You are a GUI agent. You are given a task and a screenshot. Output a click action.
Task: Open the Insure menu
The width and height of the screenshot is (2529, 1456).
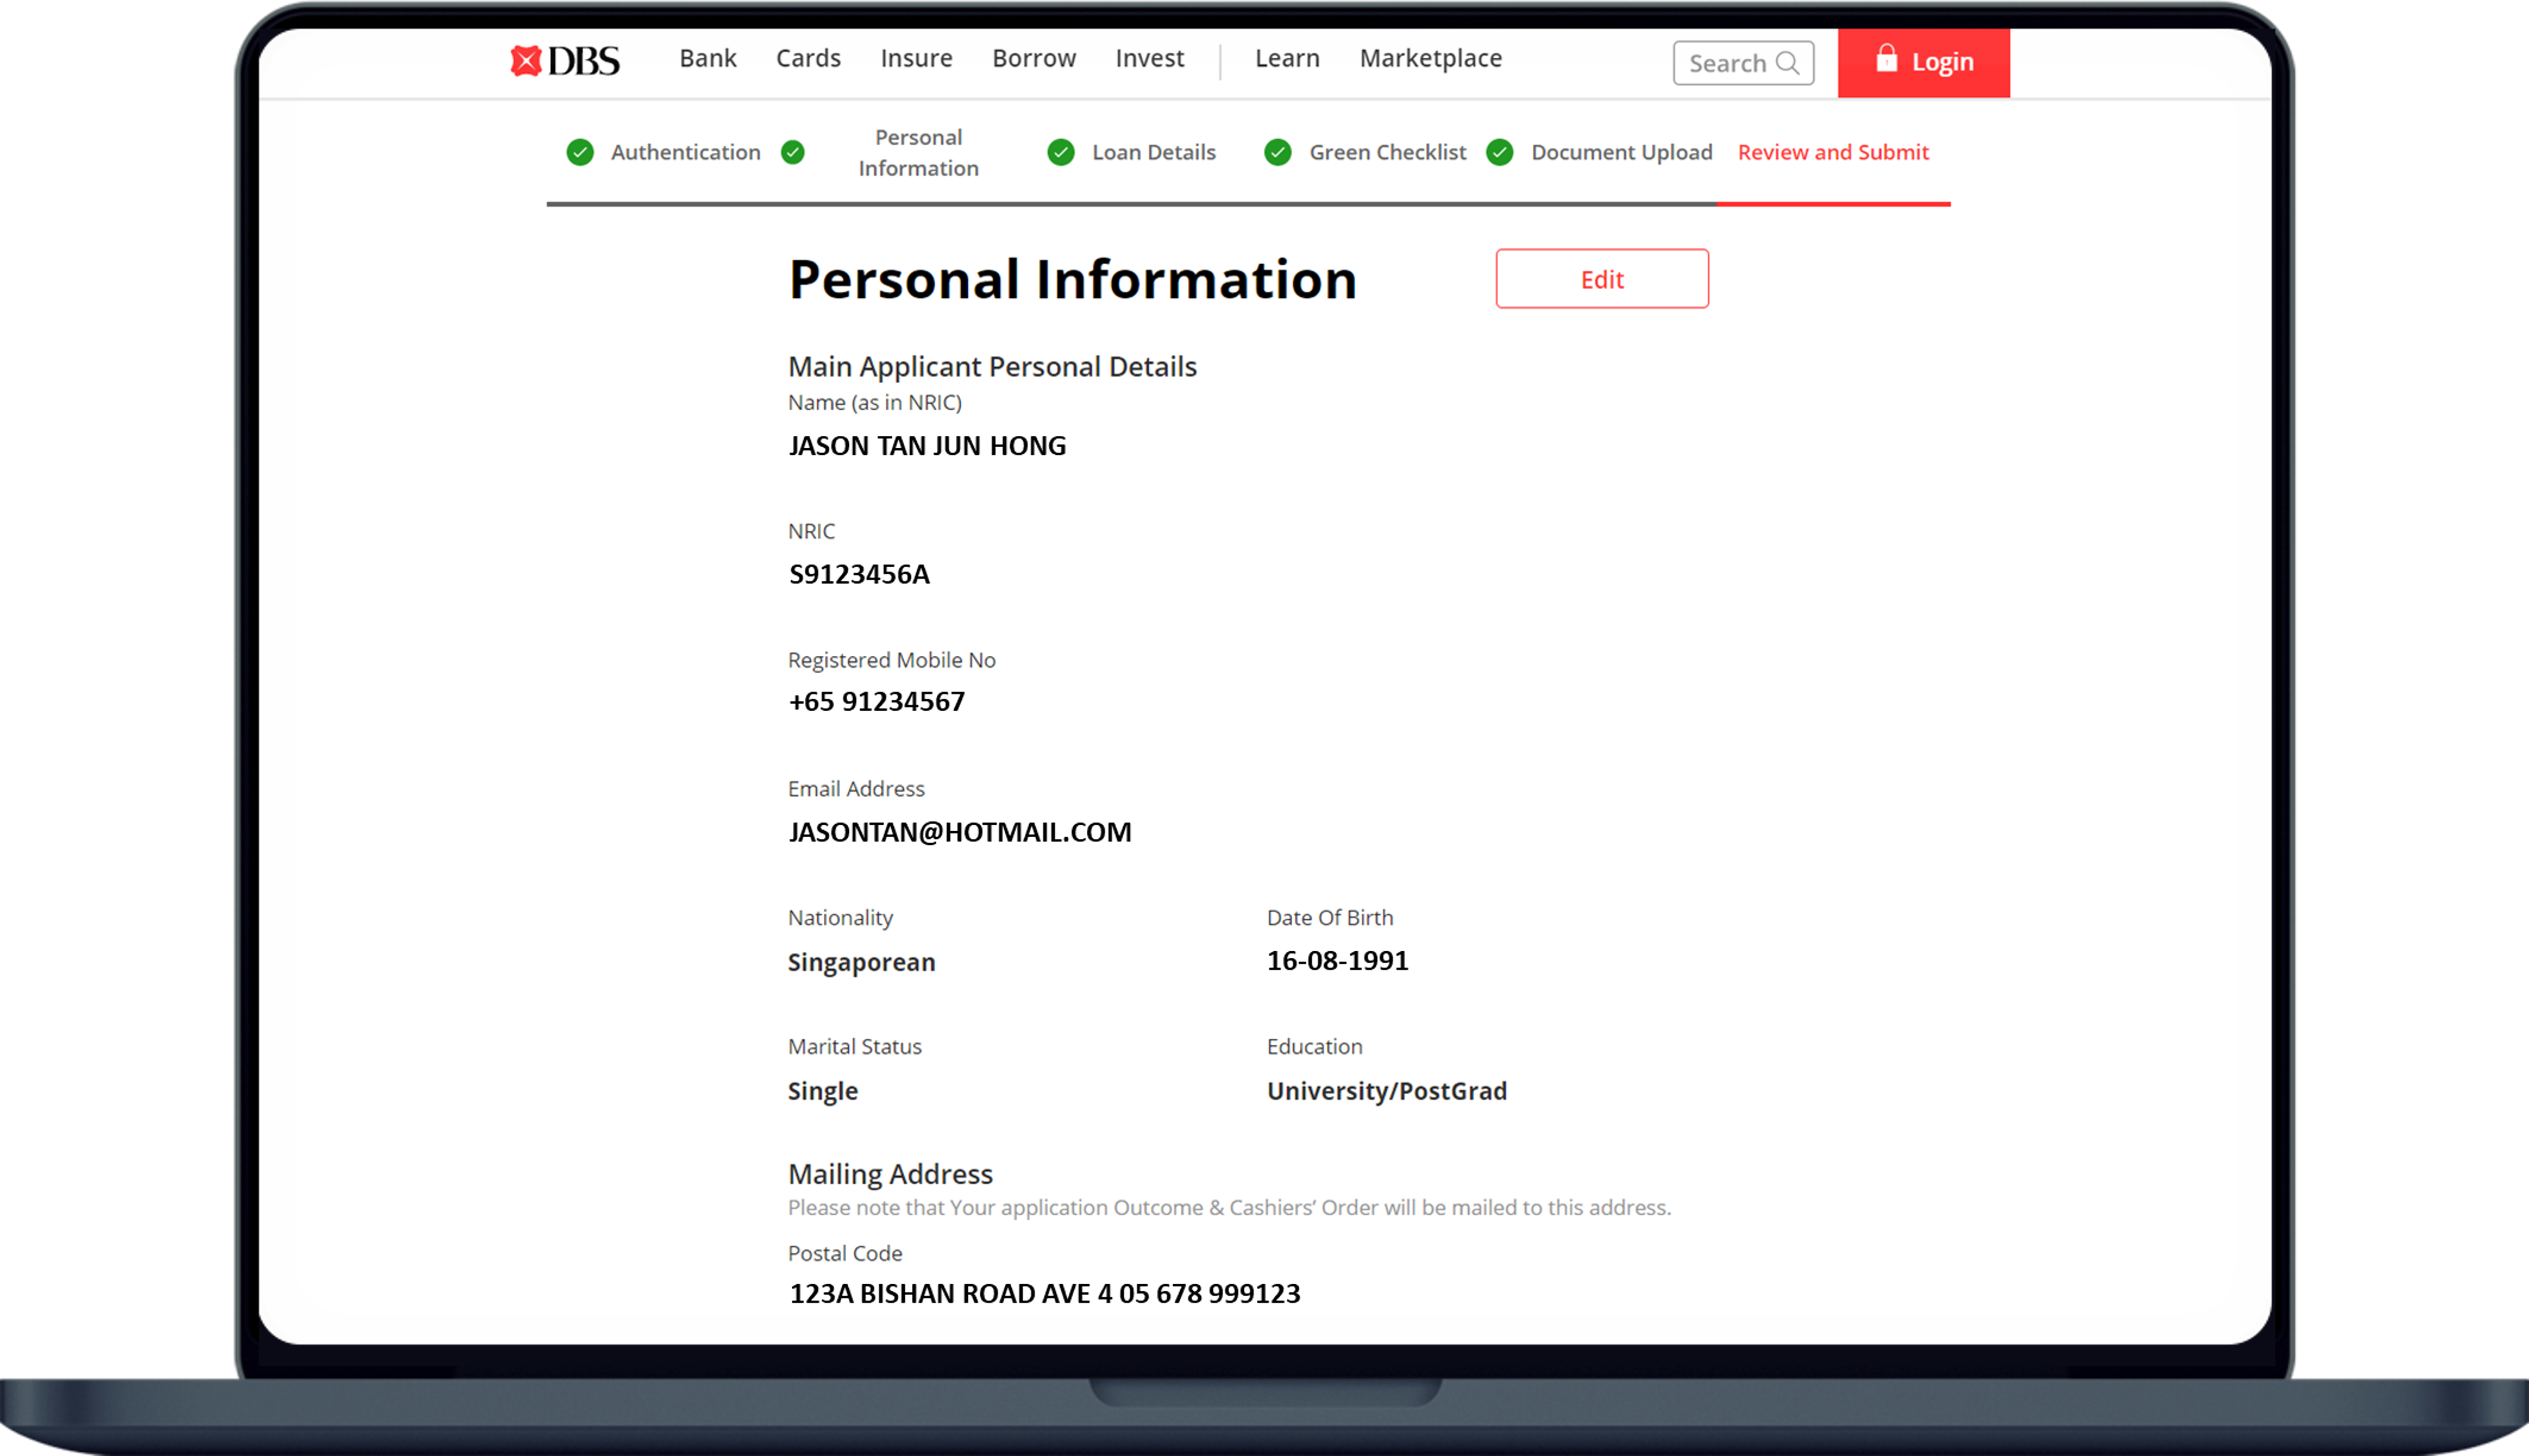point(917,59)
